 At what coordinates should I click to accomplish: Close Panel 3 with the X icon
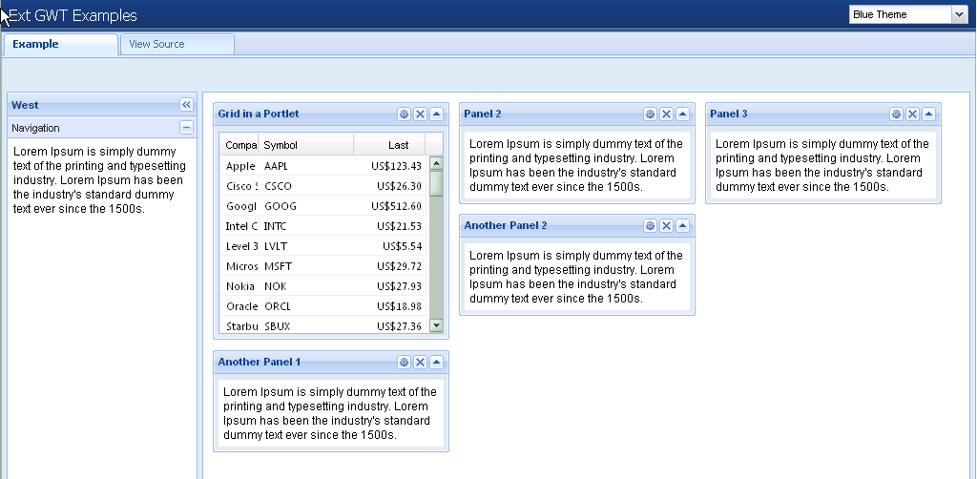pyautogui.click(x=912, y=115)
